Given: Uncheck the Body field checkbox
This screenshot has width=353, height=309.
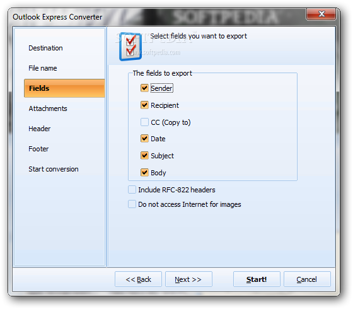Looking at the screenshot, I should pos(144,173).
